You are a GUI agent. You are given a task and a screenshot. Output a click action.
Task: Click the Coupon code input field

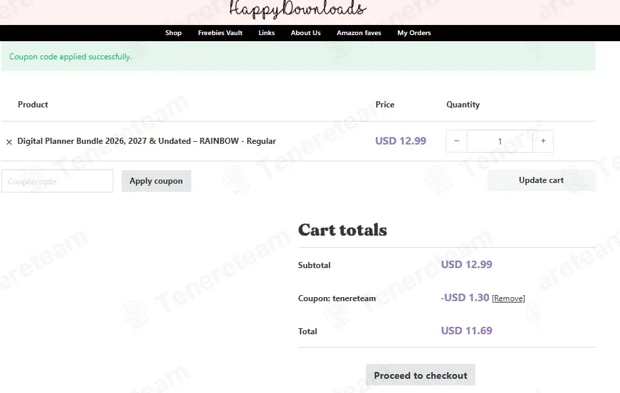(x=57, y=181)
